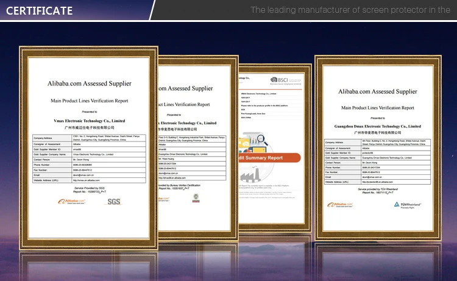Screen dimensions: 457x281
Task: Click 'Main Product Lines Verification Report' on SGS certificate
Action: [90, 101]
